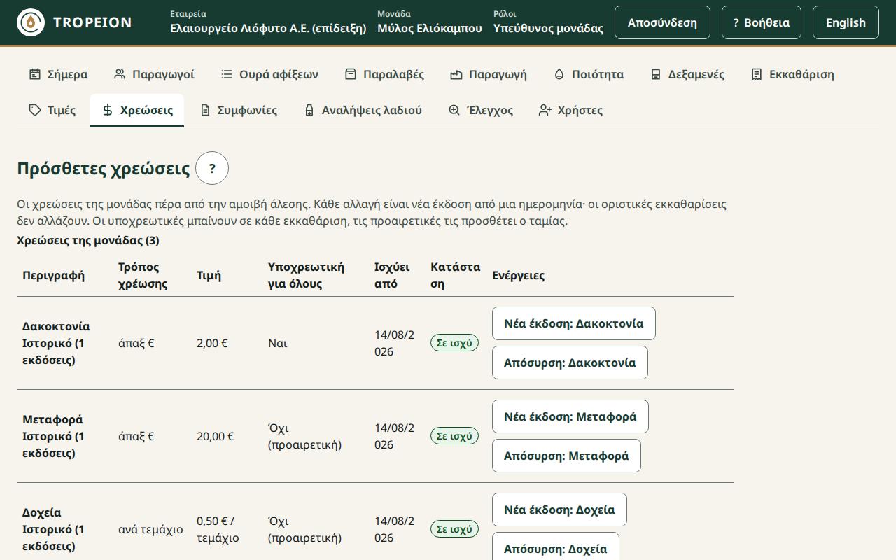The height and width of the screenshot is (560, 896).
Task: Click the Μεταφορά Ιστορικό description cell
Action: [x=64, y=436]
